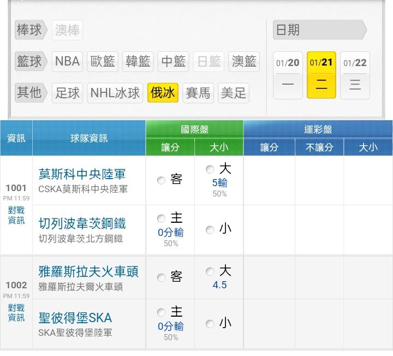Switch to 歐籃 basketball league
Screen dimensions: 393x356
tap(103, 61)
